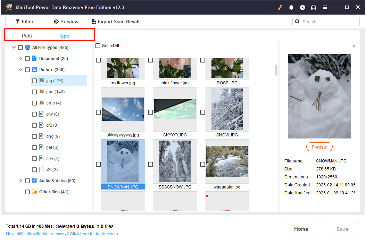Expand the Audio & Video (63) node
366x244 pixels.
click(20, 180)
